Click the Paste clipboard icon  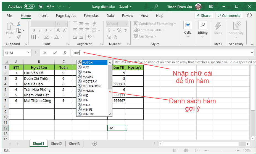point(10,26)
